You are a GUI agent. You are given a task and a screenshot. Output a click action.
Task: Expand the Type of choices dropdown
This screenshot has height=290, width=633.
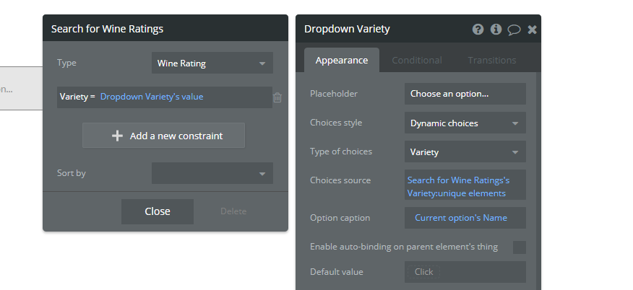465,152
